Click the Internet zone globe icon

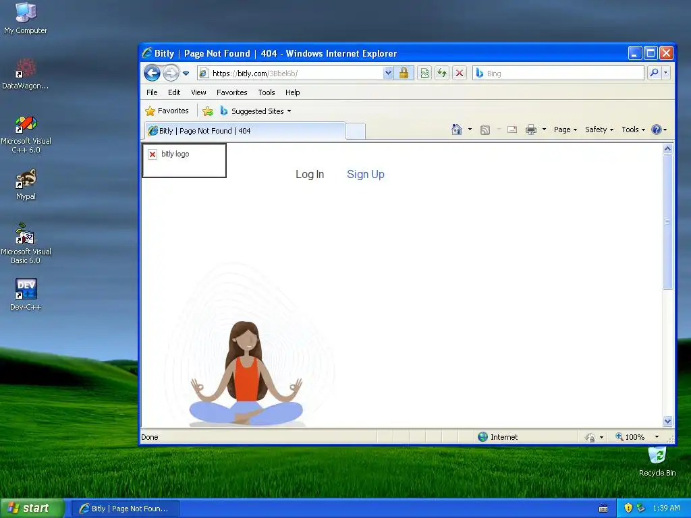tap(483, 437)
